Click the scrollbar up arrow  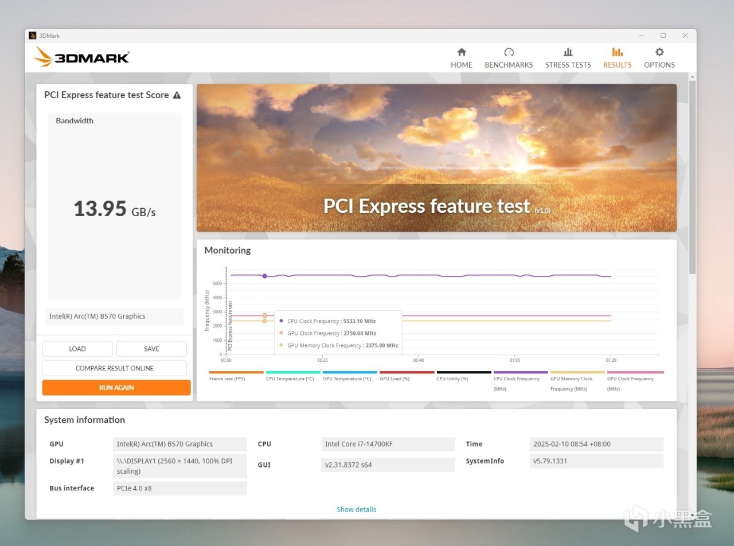coord(693,77)
